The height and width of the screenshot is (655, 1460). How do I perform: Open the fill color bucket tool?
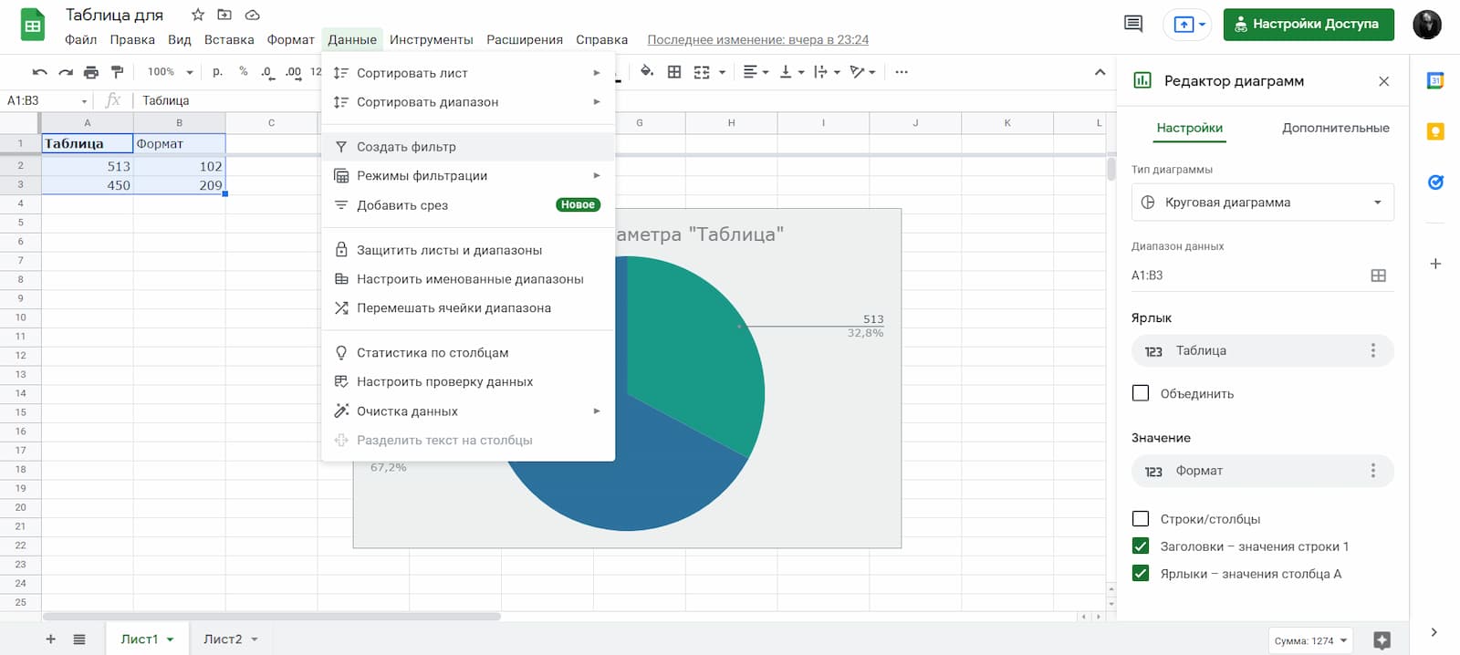[647, 72]
